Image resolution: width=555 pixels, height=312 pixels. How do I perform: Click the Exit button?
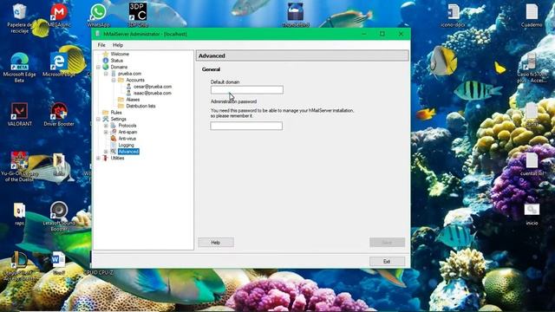tap(387, 262)
